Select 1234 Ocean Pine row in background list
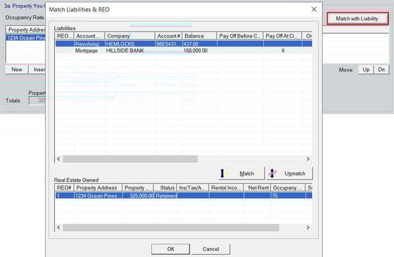This screenshot has height=257, width=394. [x=26, y=38]
